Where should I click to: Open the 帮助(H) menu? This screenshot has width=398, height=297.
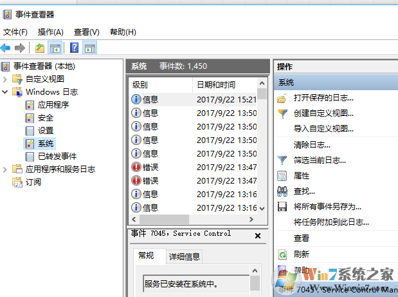pos(123,32)
